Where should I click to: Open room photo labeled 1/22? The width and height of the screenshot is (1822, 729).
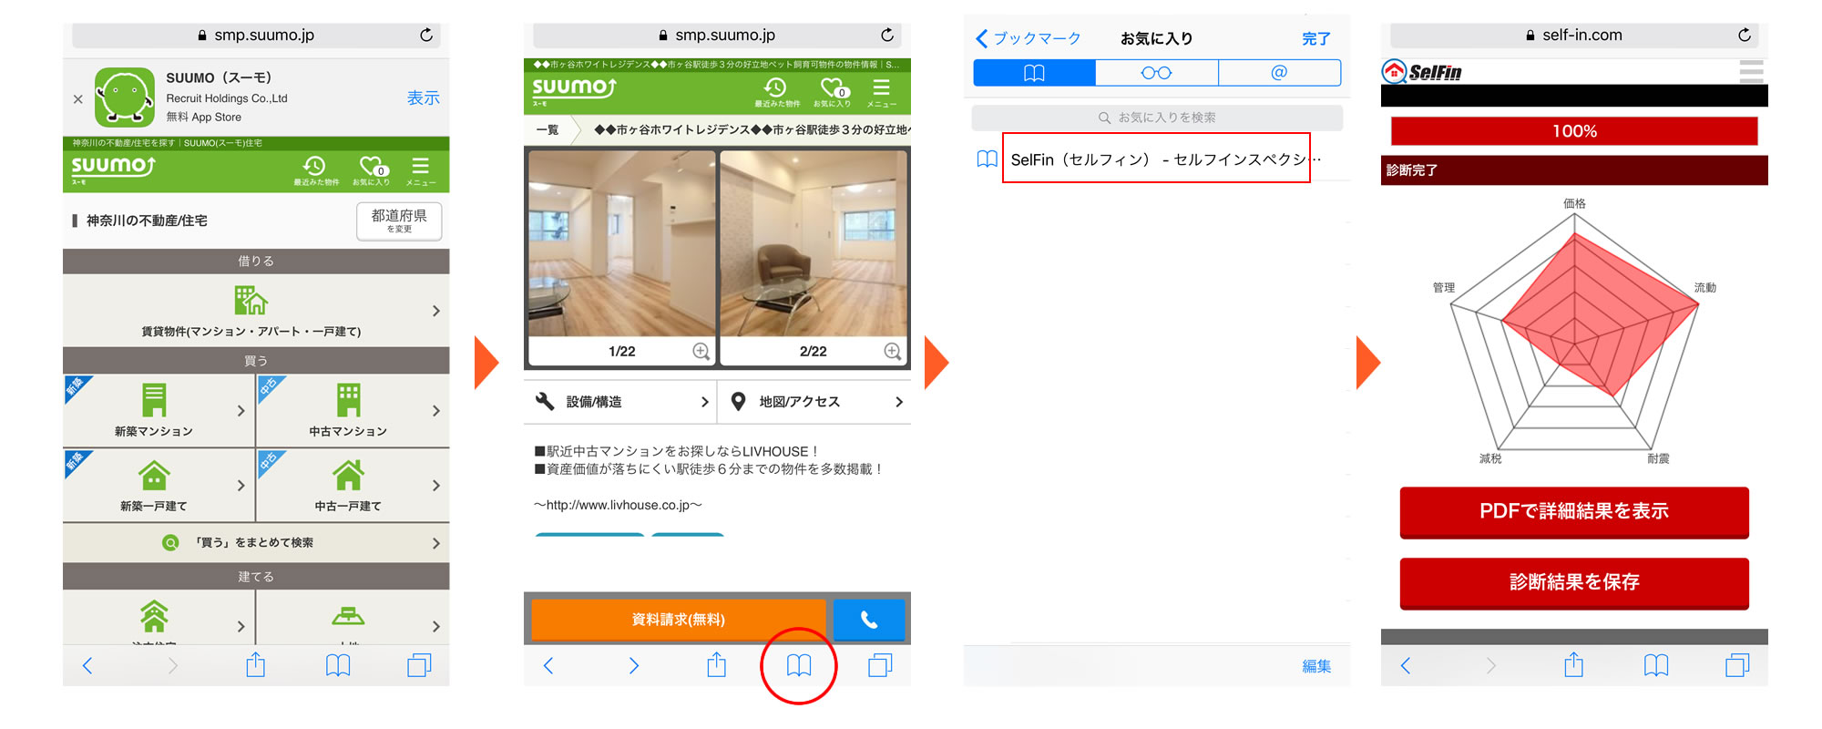[x=621, y=243]
